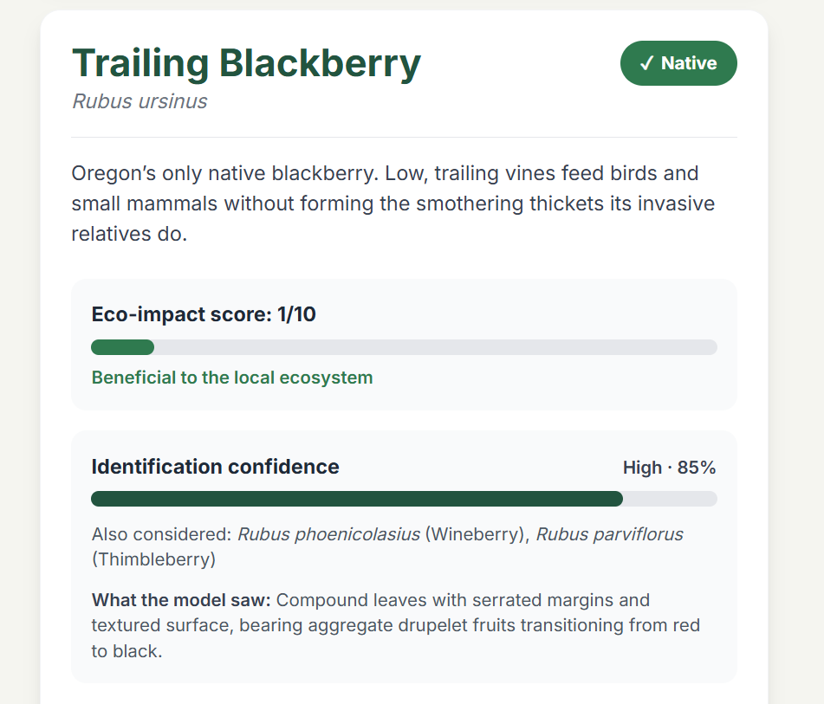Click the unfilled end of the confidence bar

(670, 499)
